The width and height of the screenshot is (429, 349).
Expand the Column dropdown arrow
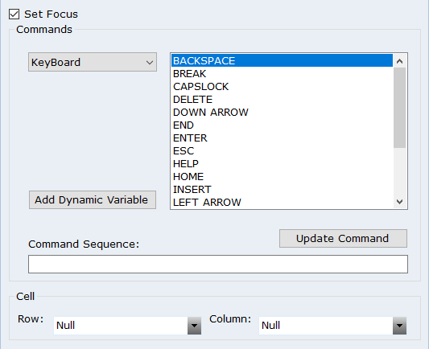pyautogui.click(x=399, y=326)
